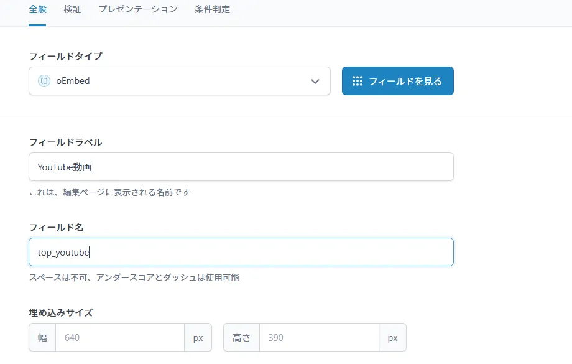The height and width of the screenshot is (364, 572).
Task: Click the width input showing 640
Action: [x=119, y=338]
